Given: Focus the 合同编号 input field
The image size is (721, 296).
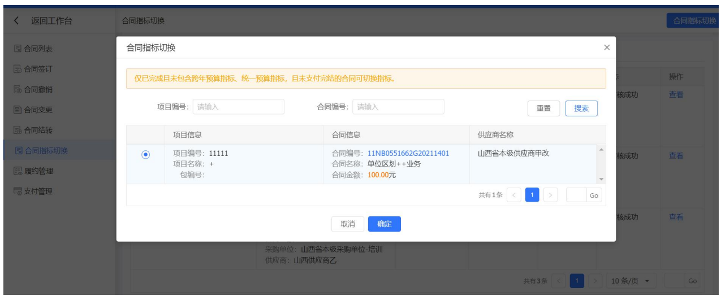Looking at the screenshot, I should pyautogui.click(x=398, y=107).
